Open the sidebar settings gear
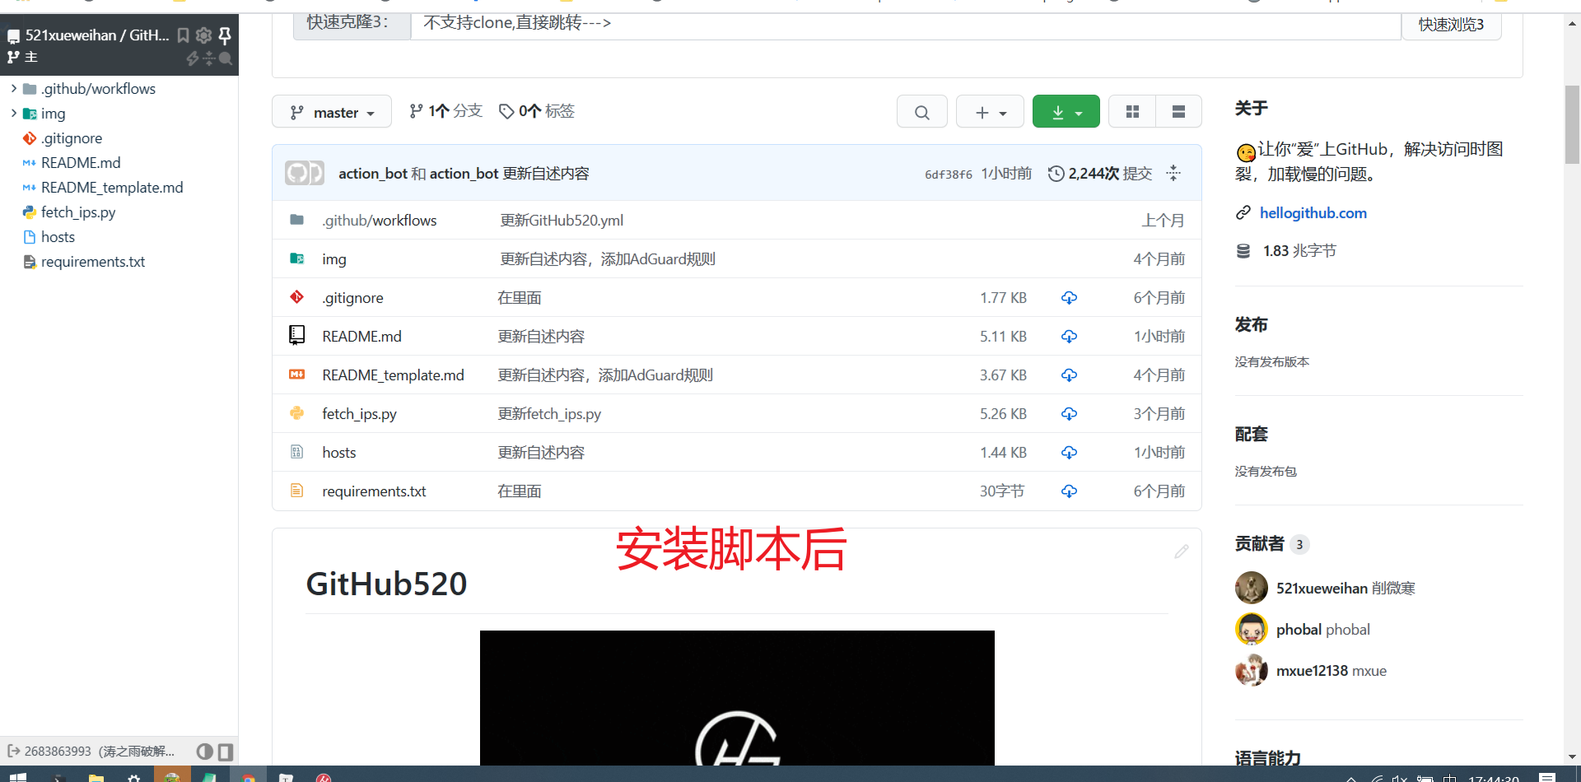 [x=203, y=35]
